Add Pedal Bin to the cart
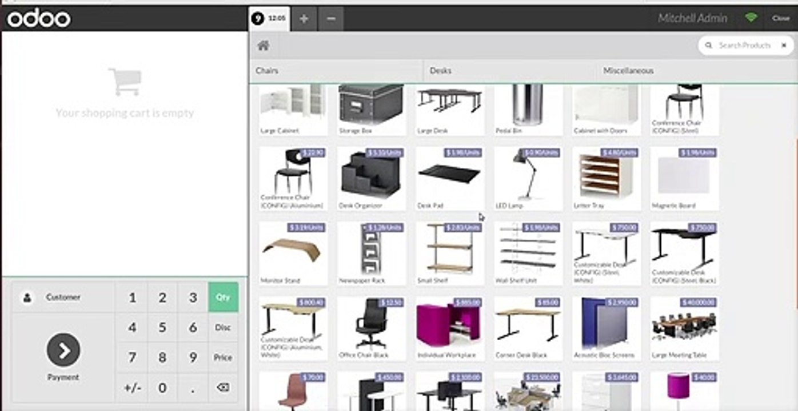The height and width of the screenshot is (411, 798). 528,110
